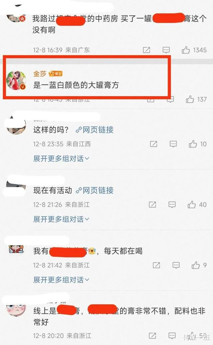This screenshot has height=345, width=213.
Task: Repost the 12-8 20:20 Zhejiang comment
Action: coord(152,336)
